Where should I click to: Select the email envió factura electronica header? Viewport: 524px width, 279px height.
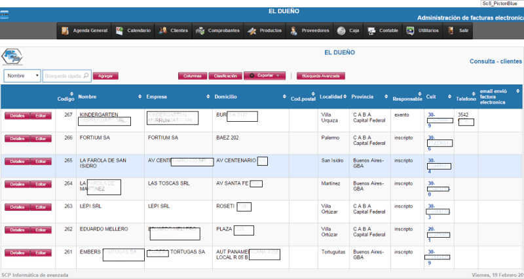493,96
